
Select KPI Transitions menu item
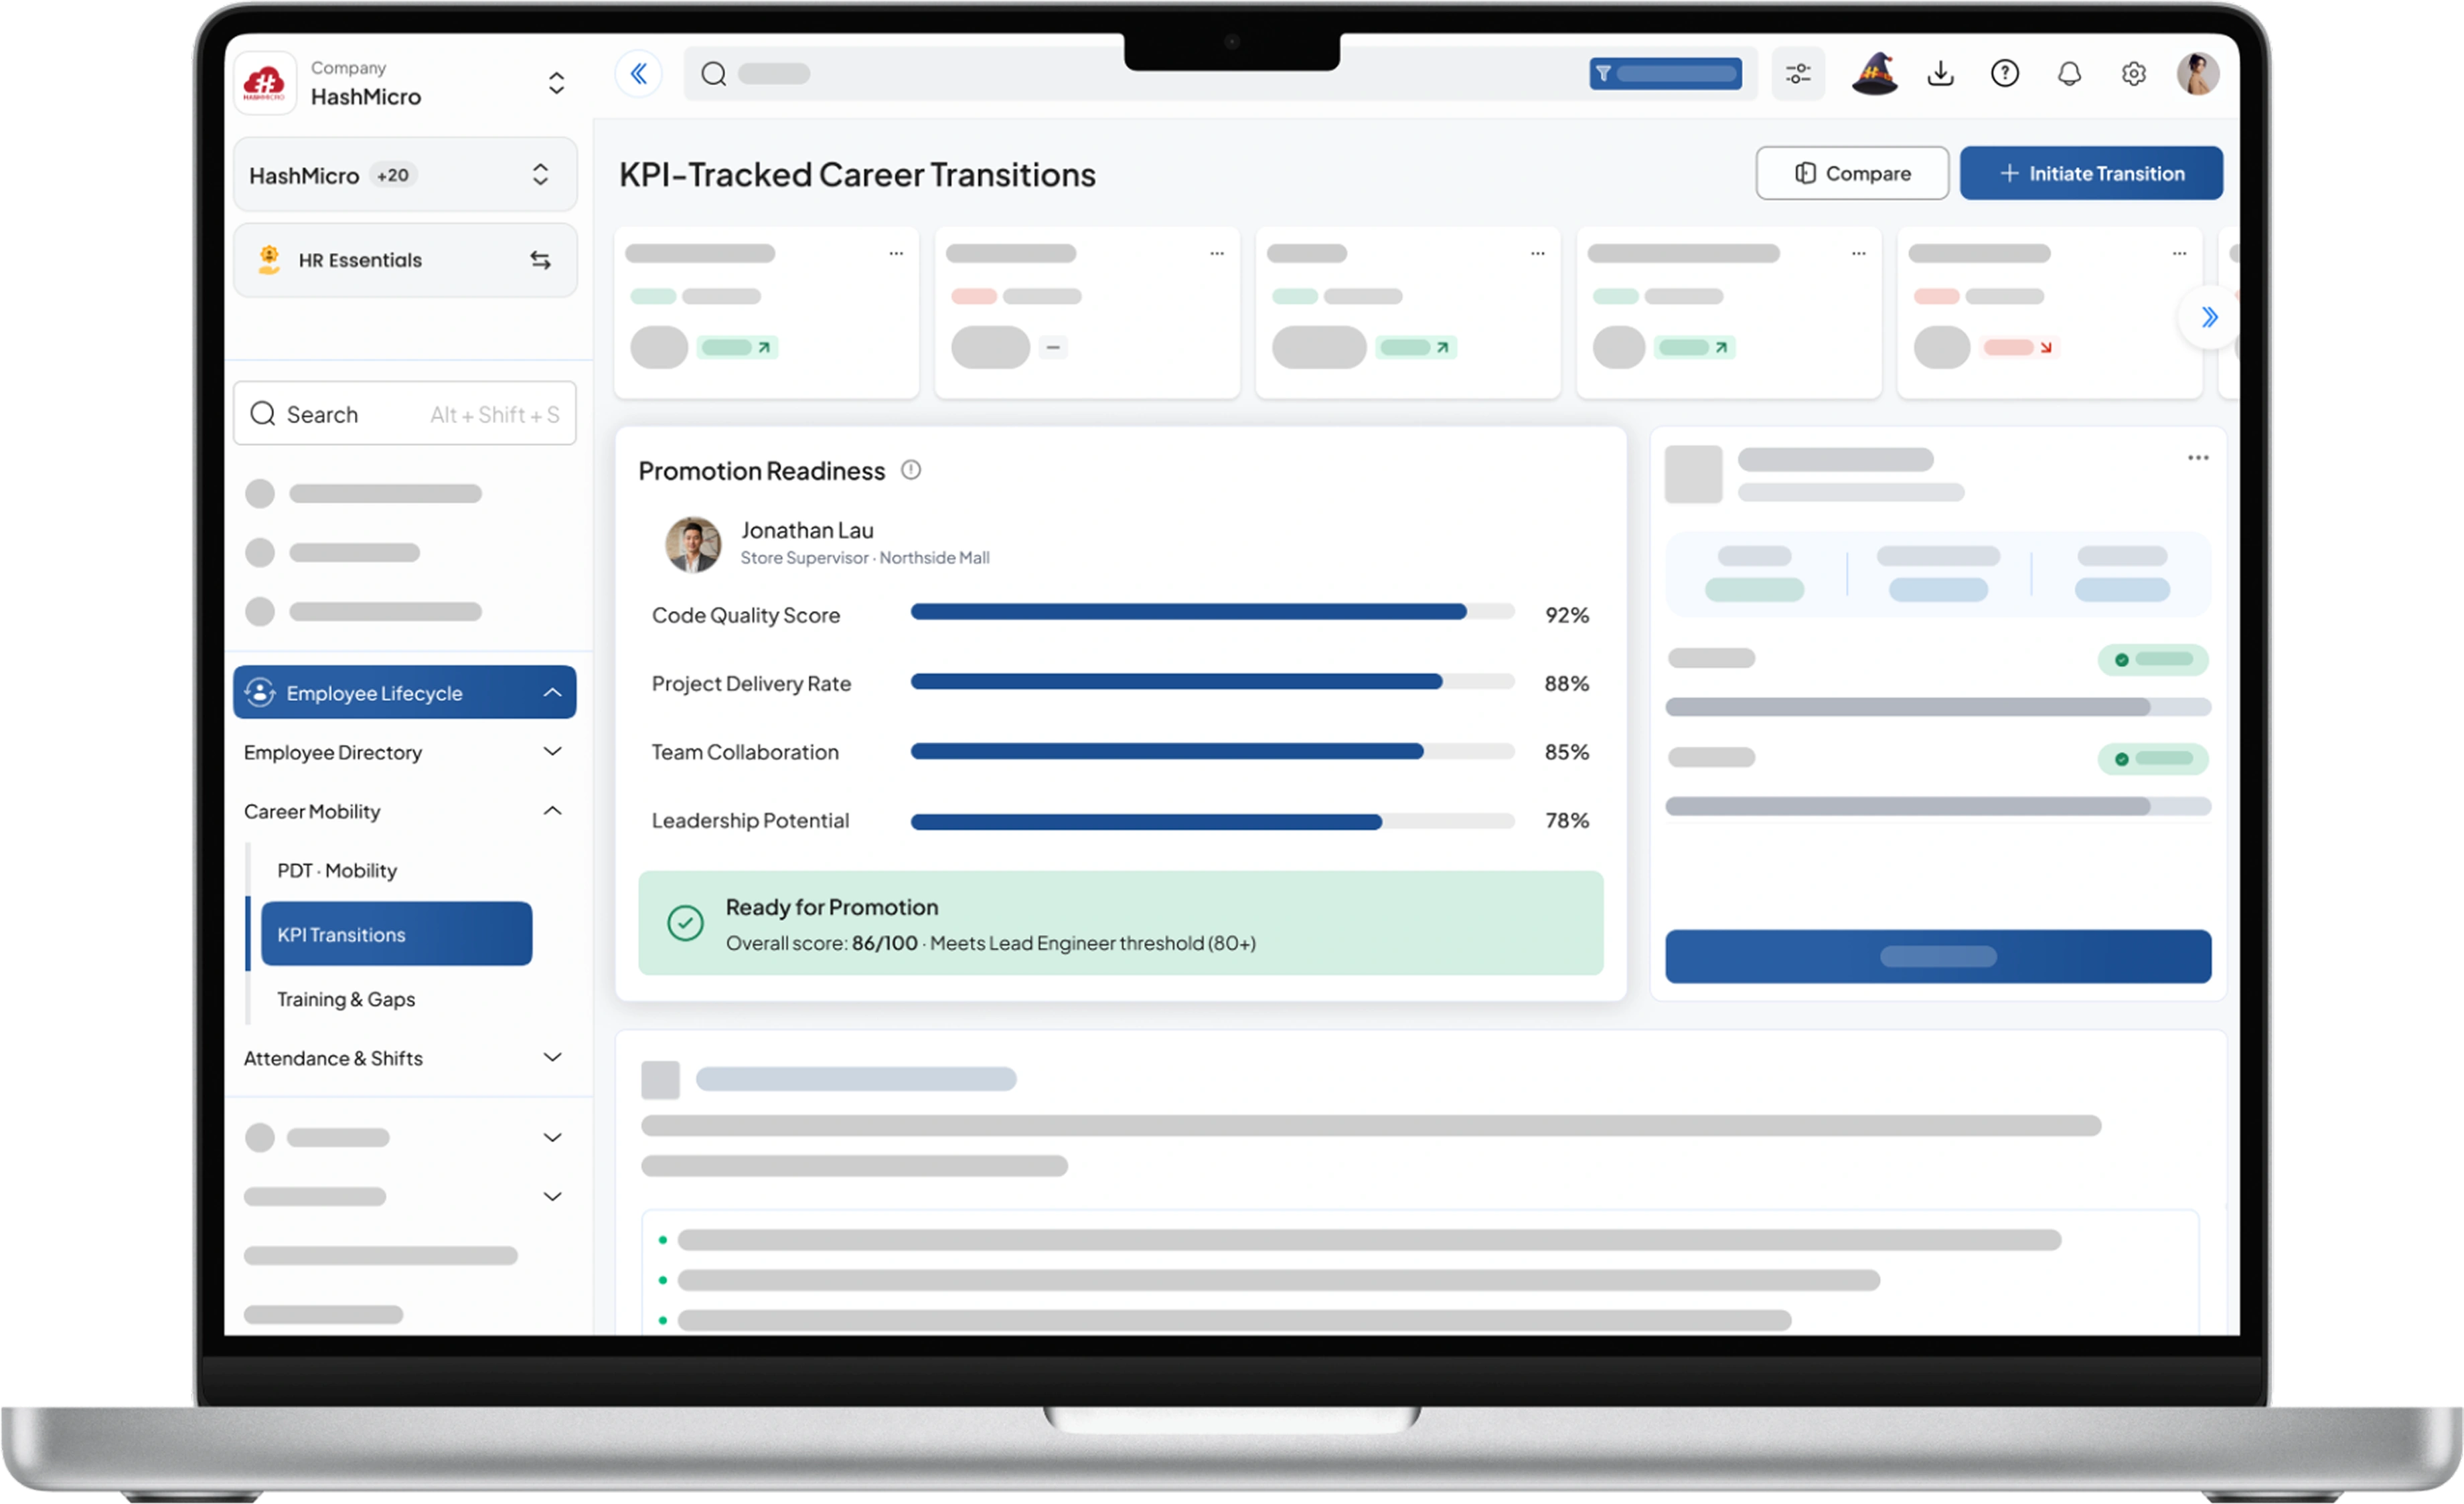pyautogui.click(x=396, y=934)
